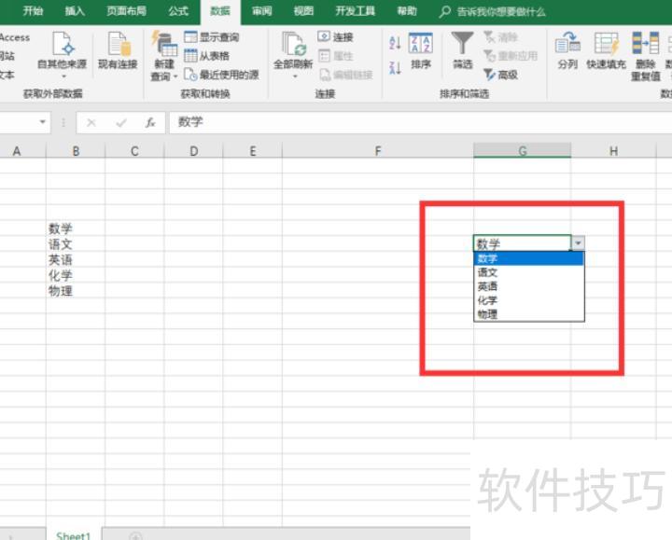Expand the 新建查询 dropdown arrow
672x540 pixels.
coord(175,76)
